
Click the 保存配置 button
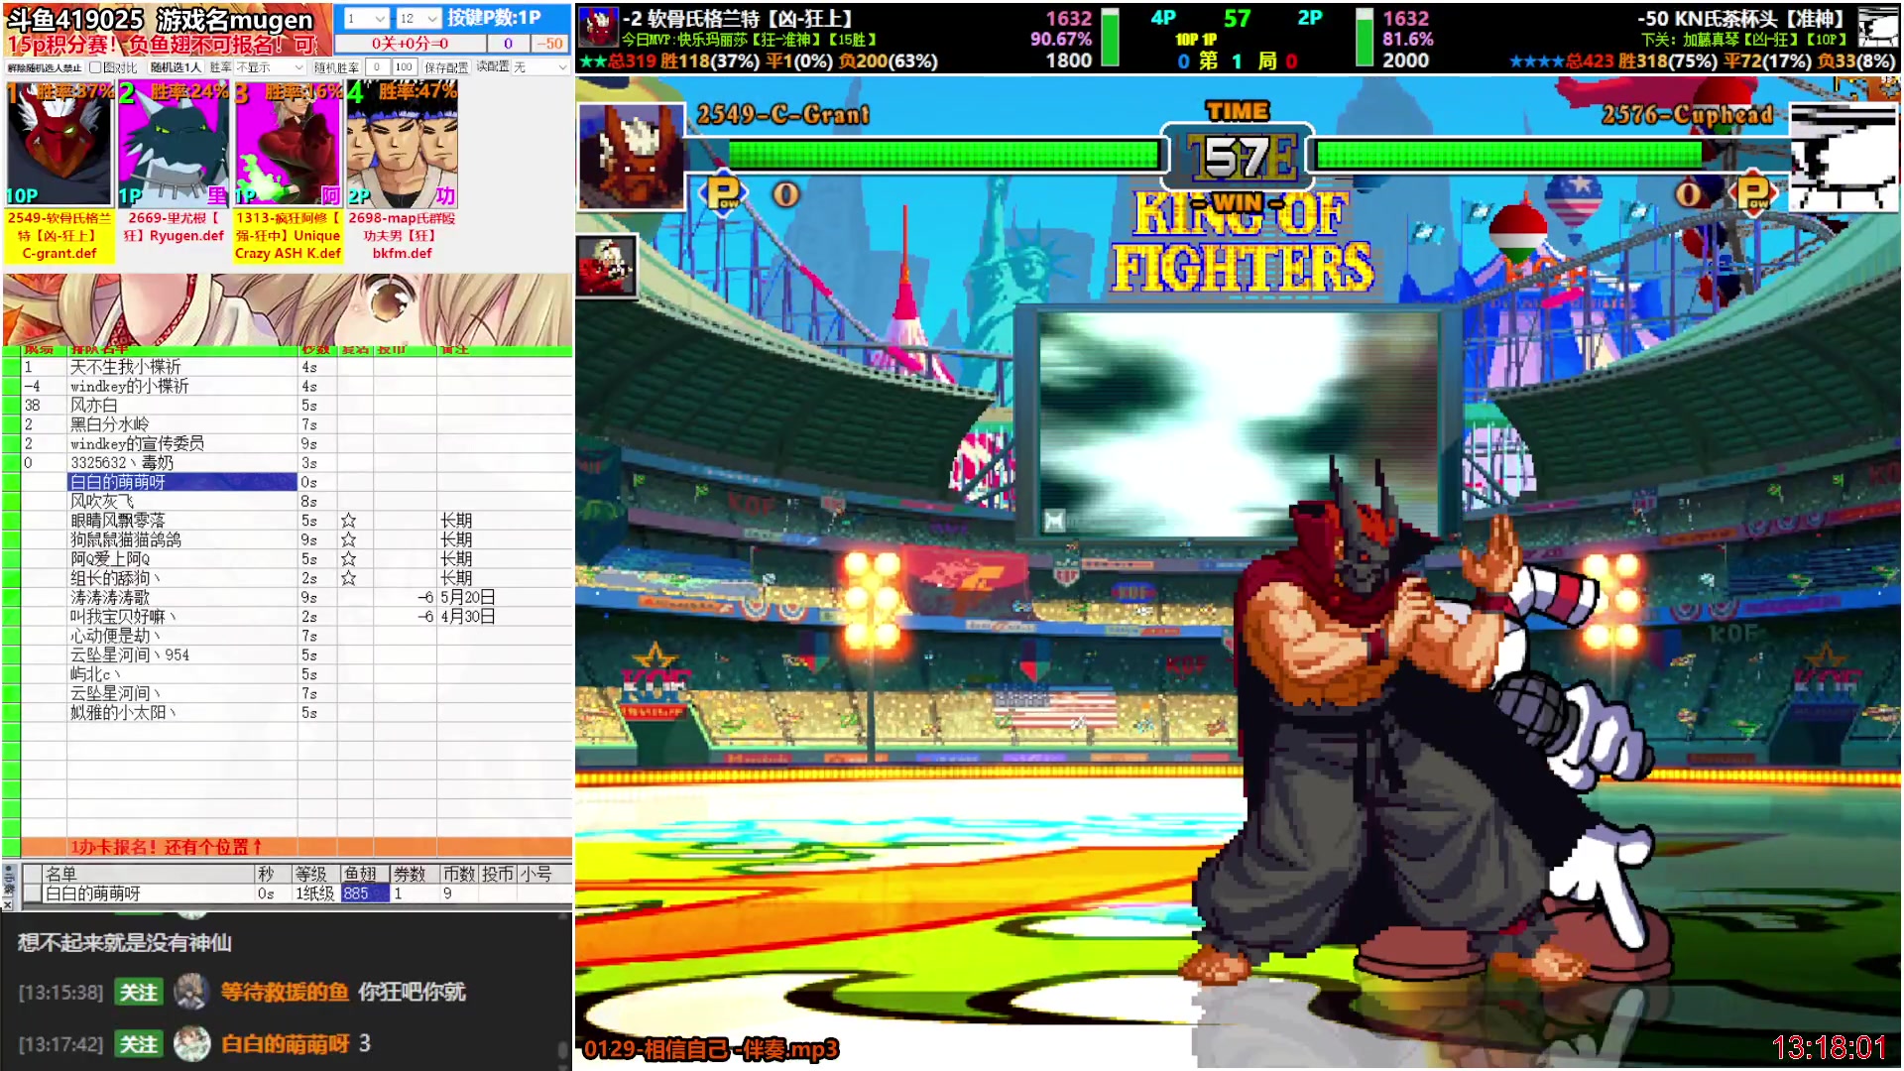[x=446, y=67]
